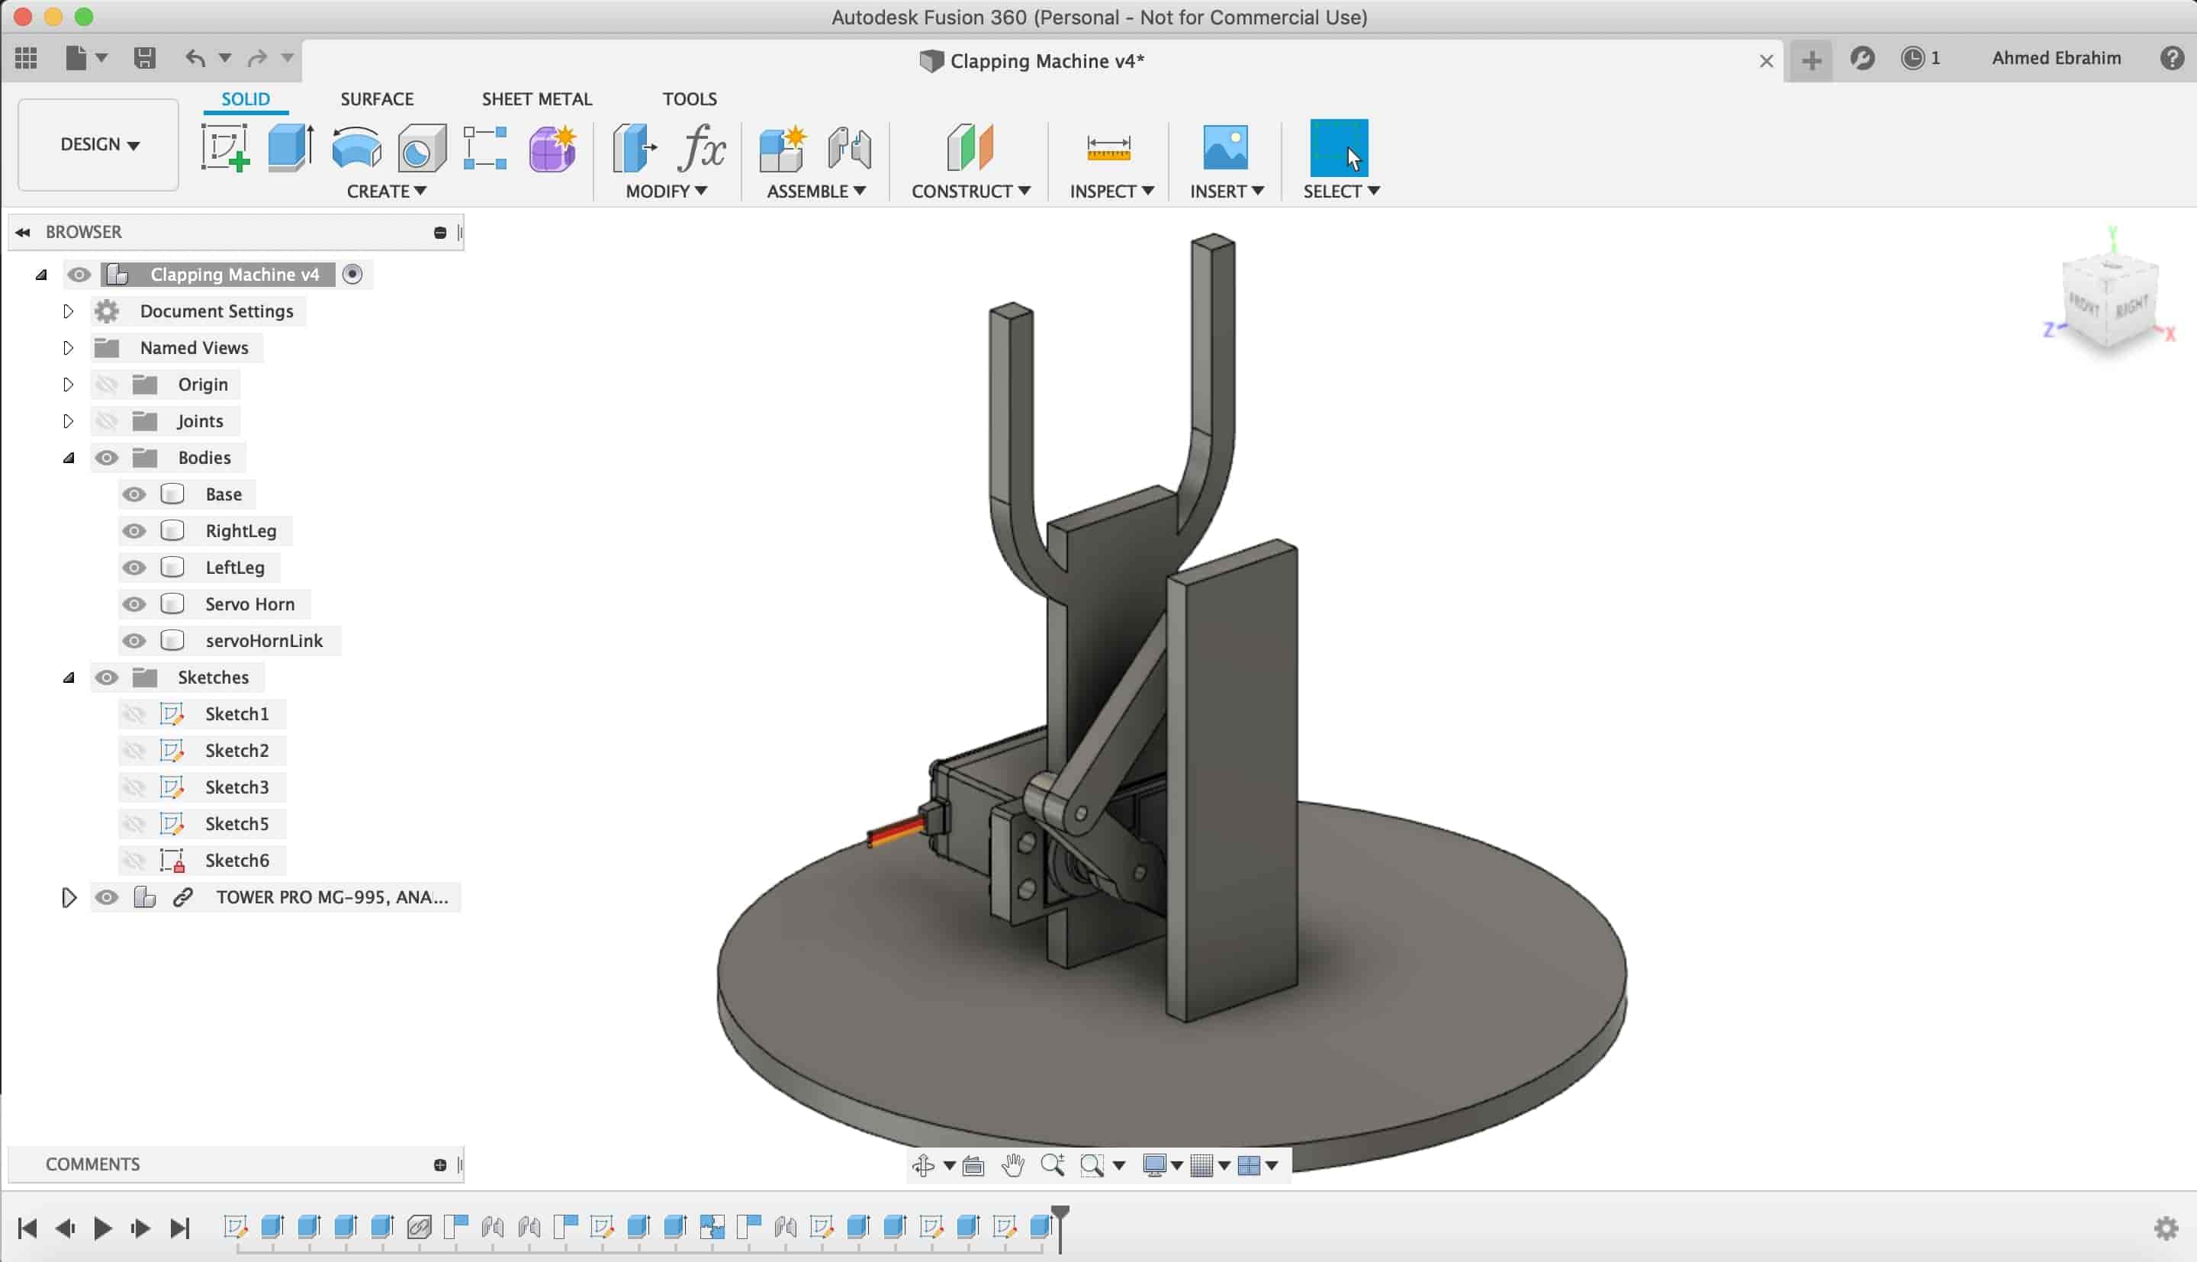Open the CONSTRUCT menu
2197x1262 pixels.
click(x=970, y=191)
